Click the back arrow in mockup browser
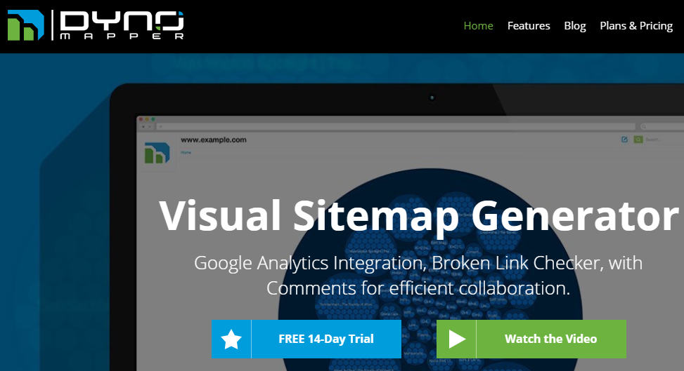Screen dimensions: 684x371 [x=143, y=127]
